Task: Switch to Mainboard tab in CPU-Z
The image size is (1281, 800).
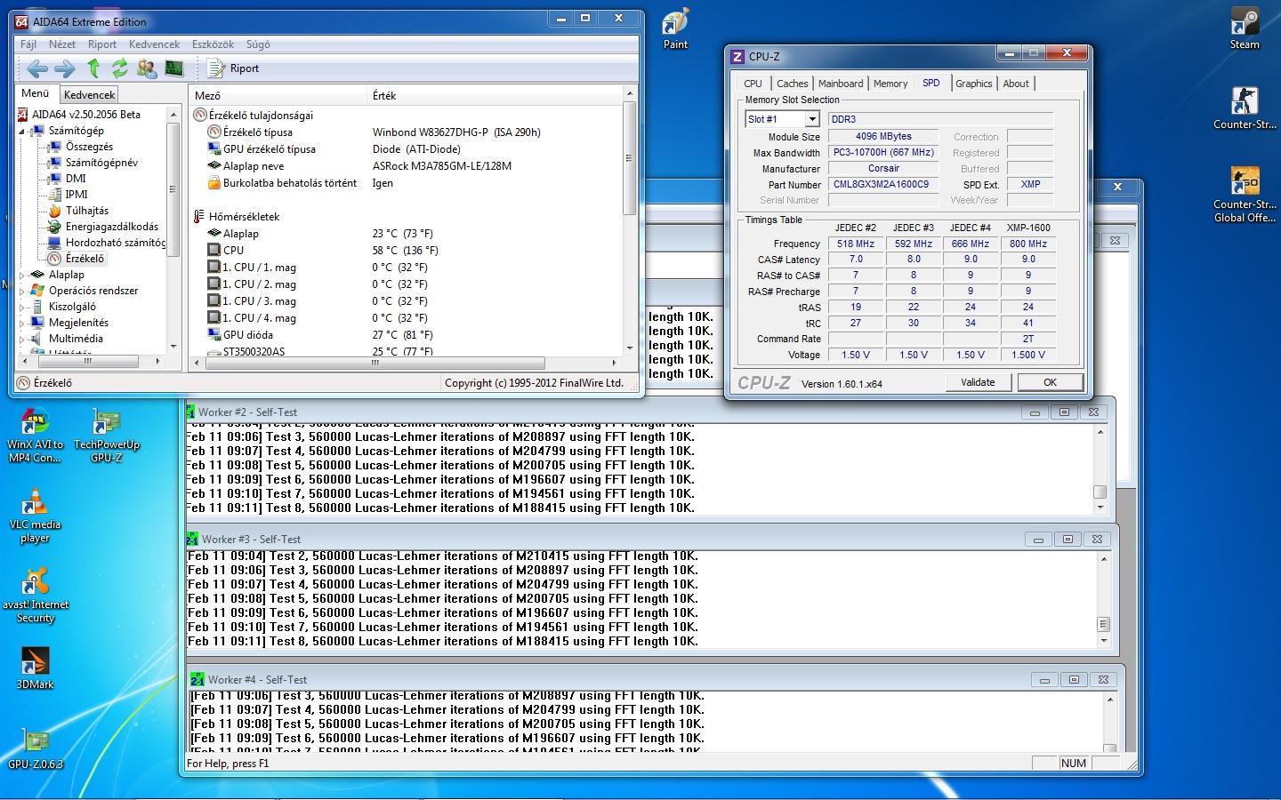Action: click(841, 84)
